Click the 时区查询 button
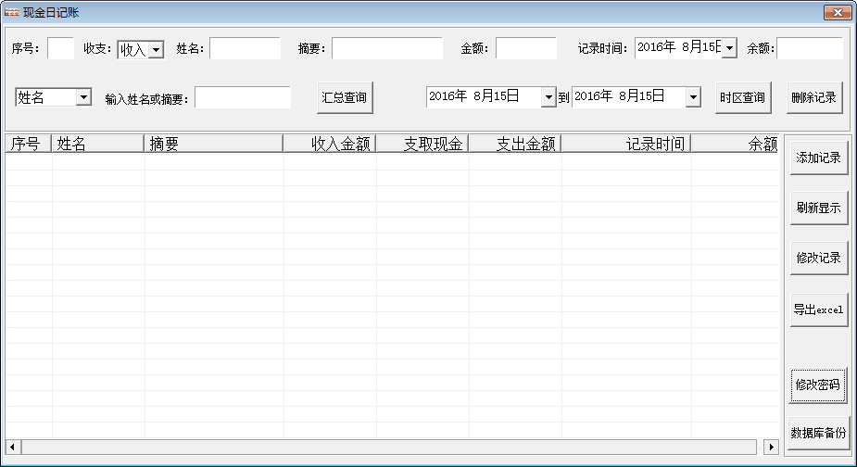Viewport: 857px width, 467px height. pyautogui.click(x=743, y=98)
